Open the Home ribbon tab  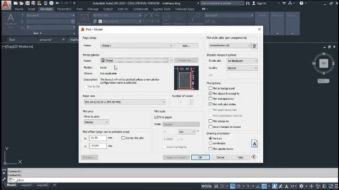click(x=19, y=9)
